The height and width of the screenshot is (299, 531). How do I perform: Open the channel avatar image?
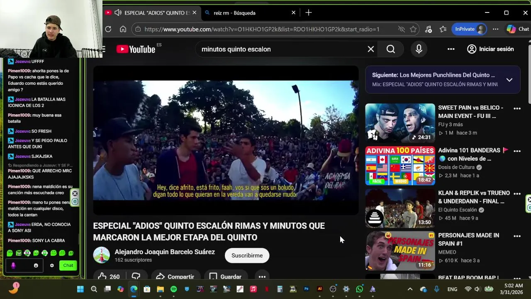pos(101,255)
